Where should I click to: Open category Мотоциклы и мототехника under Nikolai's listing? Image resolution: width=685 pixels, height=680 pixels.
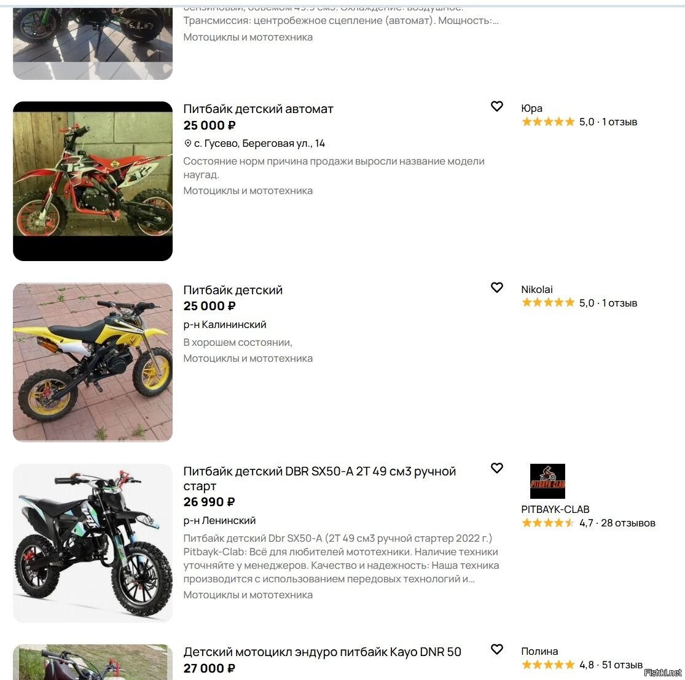pyautogui.click(x=248, y=359)
